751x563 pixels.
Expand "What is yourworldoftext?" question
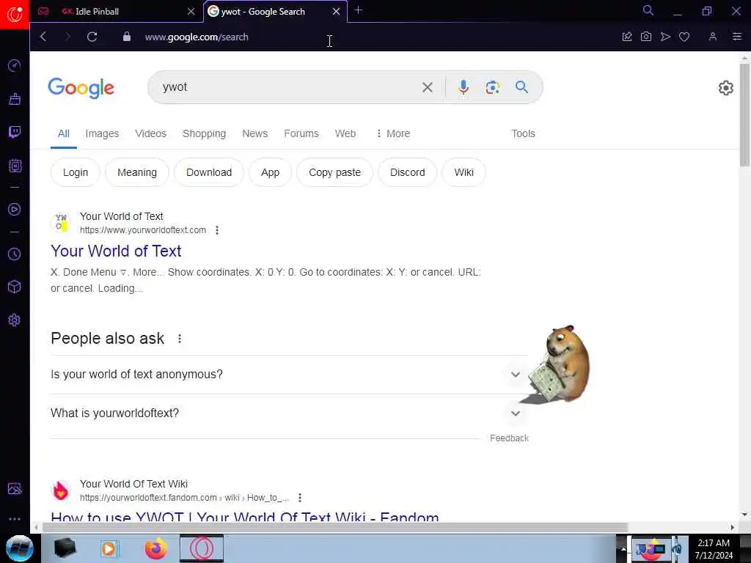click(x=289, y=413)
